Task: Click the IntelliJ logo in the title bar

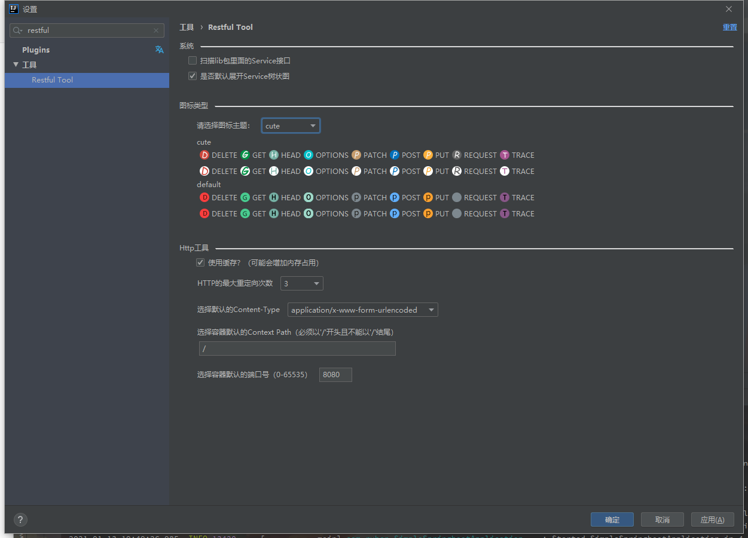Action: tap(13, 9)
